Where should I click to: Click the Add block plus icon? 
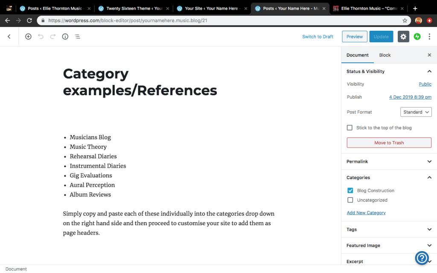tap(28, 37)
